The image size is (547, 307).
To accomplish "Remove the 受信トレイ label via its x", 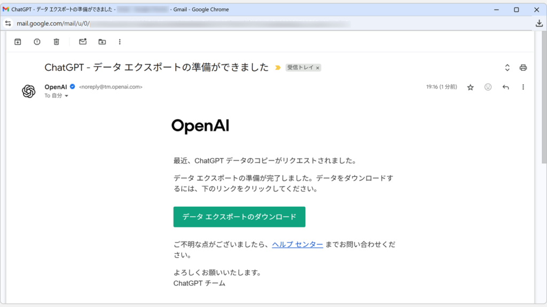I will click(x=318, y=68).
